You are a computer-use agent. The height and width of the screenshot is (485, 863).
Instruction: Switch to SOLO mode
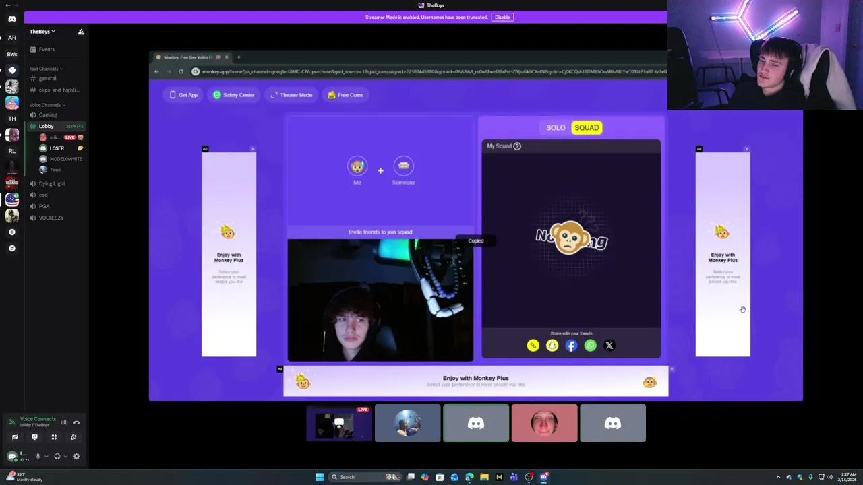[x=556, y=127]
